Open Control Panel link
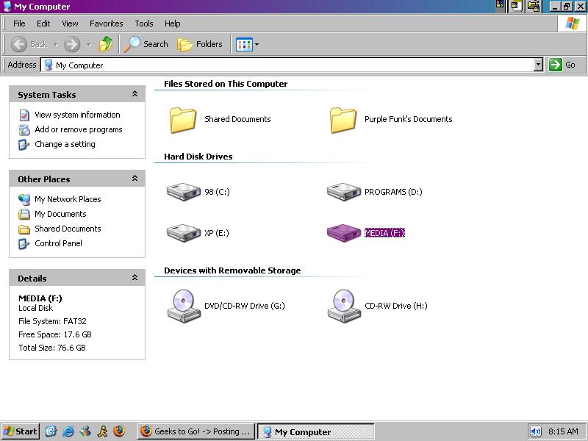 point(58,243)
